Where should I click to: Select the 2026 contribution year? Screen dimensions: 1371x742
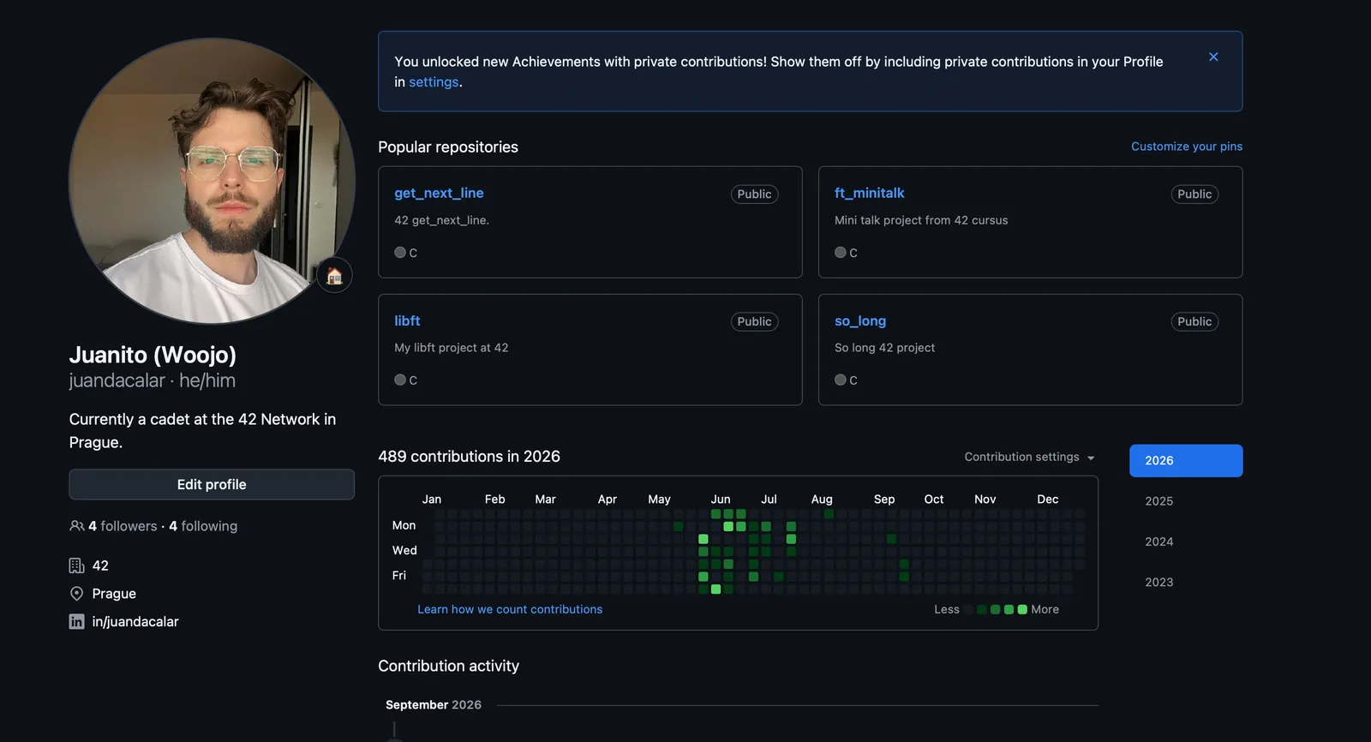pyautogui.click(x=1186, y=461)
